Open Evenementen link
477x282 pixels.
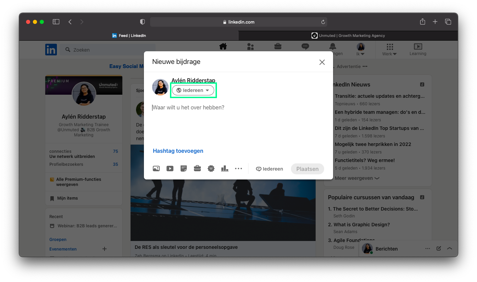pyautogui.click(x=63, y=249)
